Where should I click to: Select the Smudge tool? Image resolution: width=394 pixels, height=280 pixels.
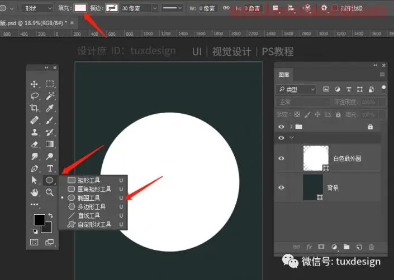(35, 156)
